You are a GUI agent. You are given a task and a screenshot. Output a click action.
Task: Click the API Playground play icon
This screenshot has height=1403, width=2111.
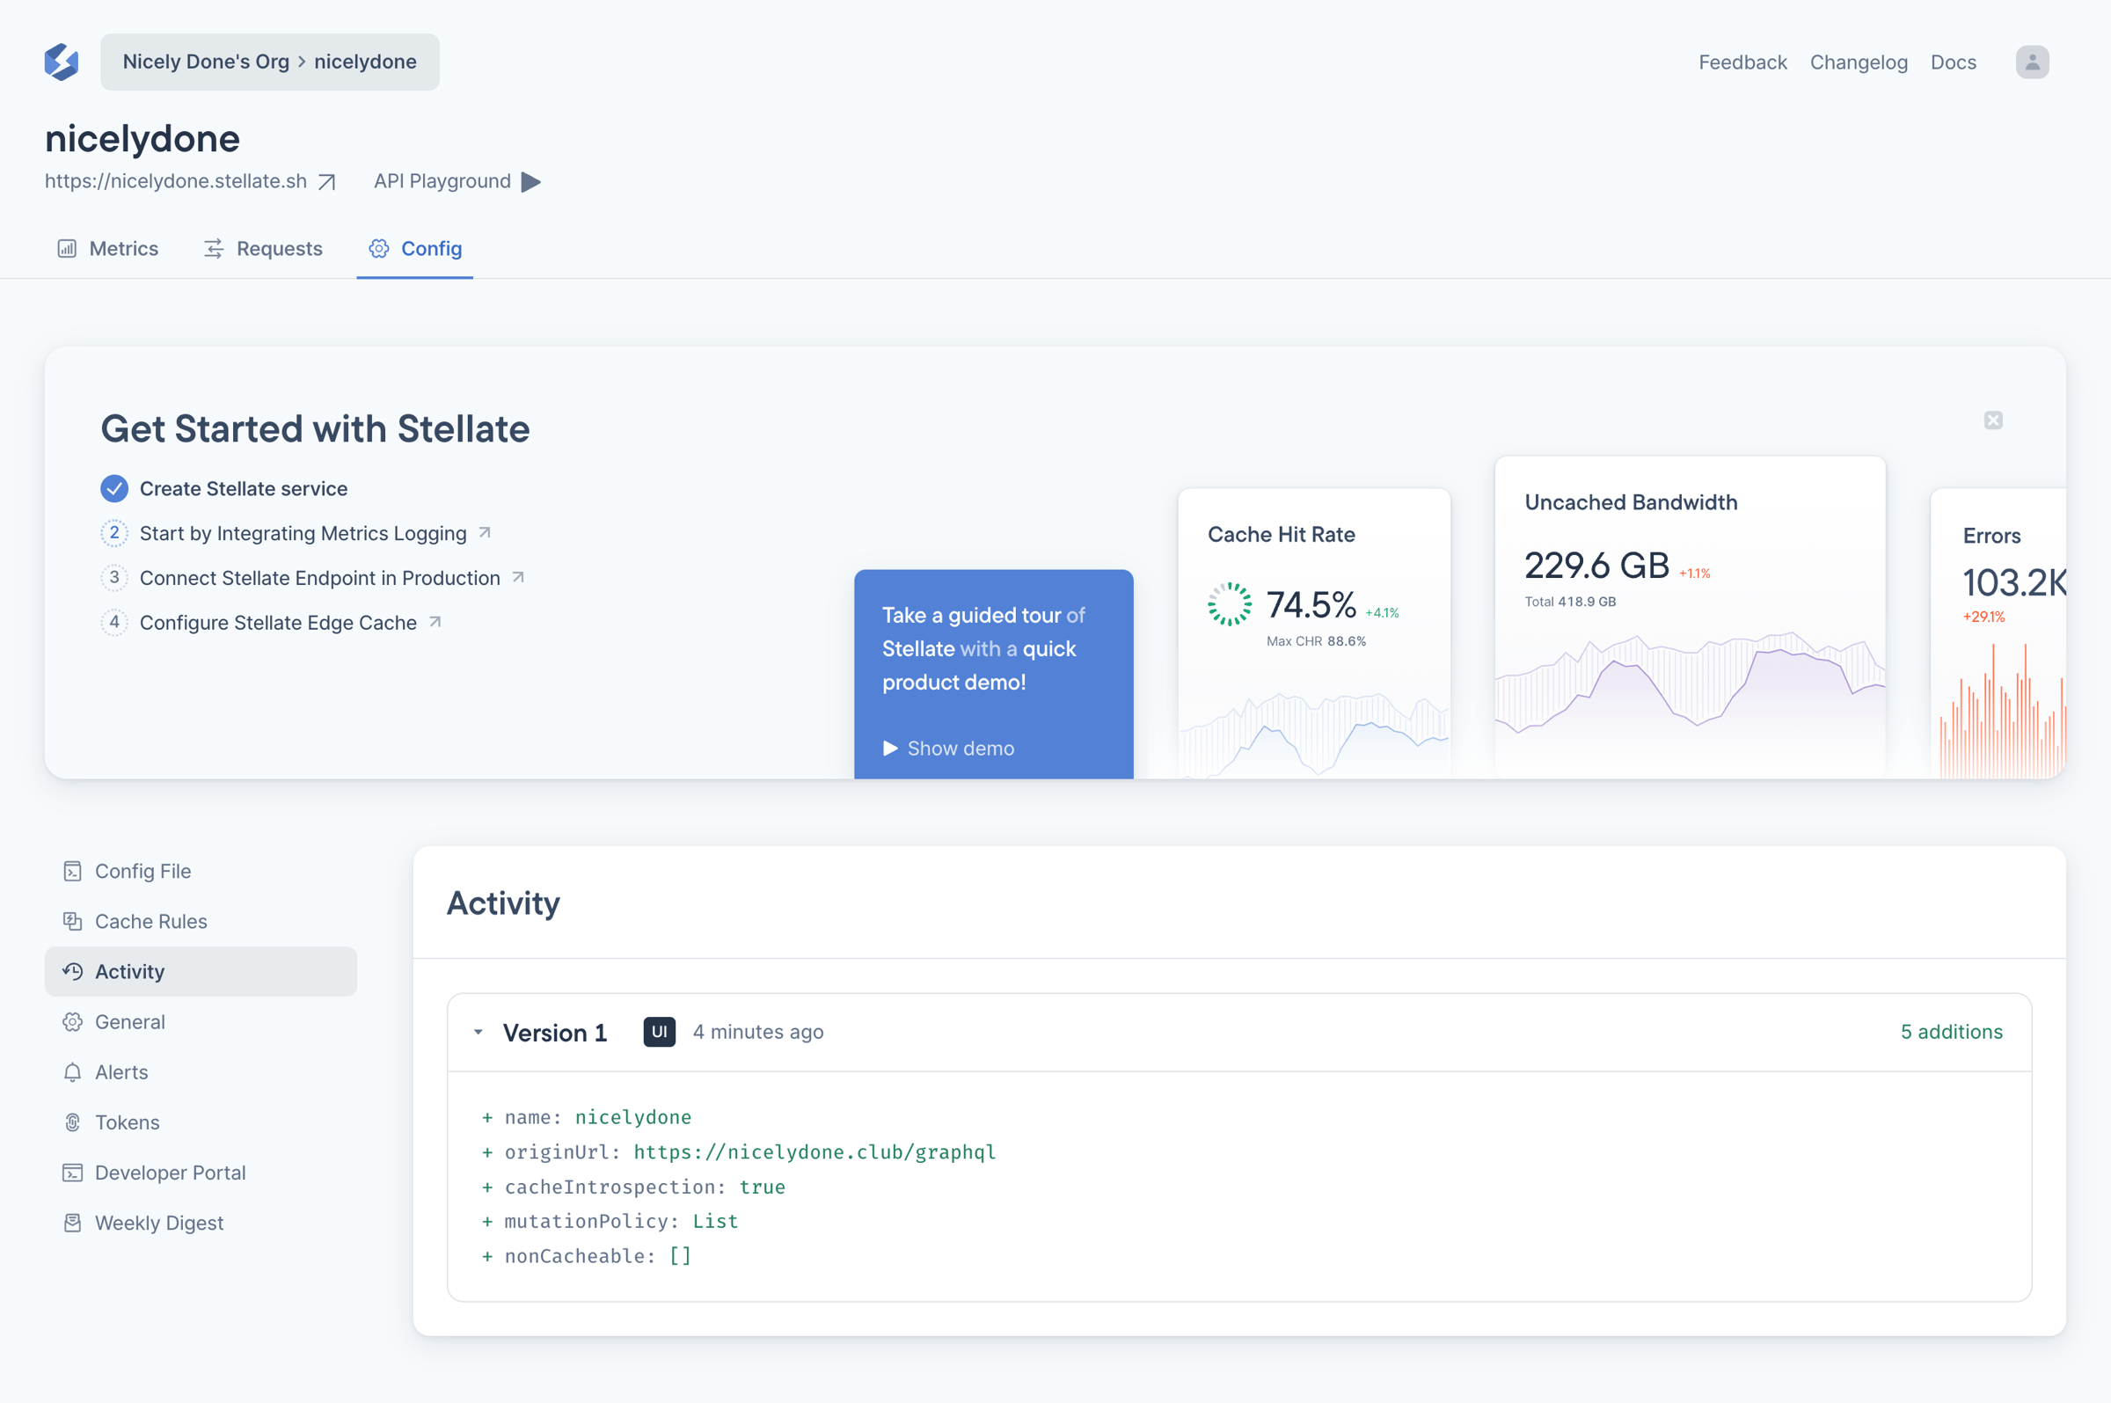pos(531,181)
